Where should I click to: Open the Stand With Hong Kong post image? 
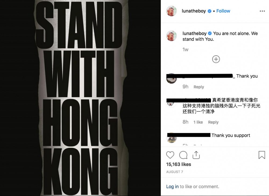80,98
